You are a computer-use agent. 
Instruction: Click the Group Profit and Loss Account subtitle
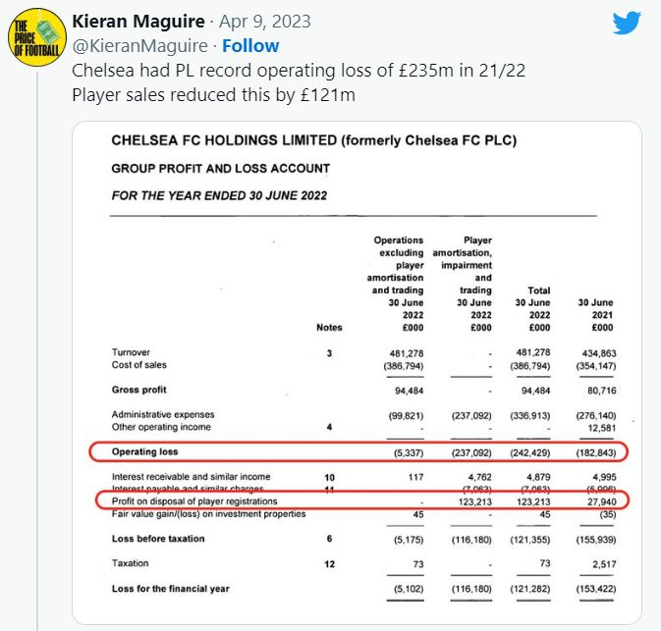coord(220,168)
